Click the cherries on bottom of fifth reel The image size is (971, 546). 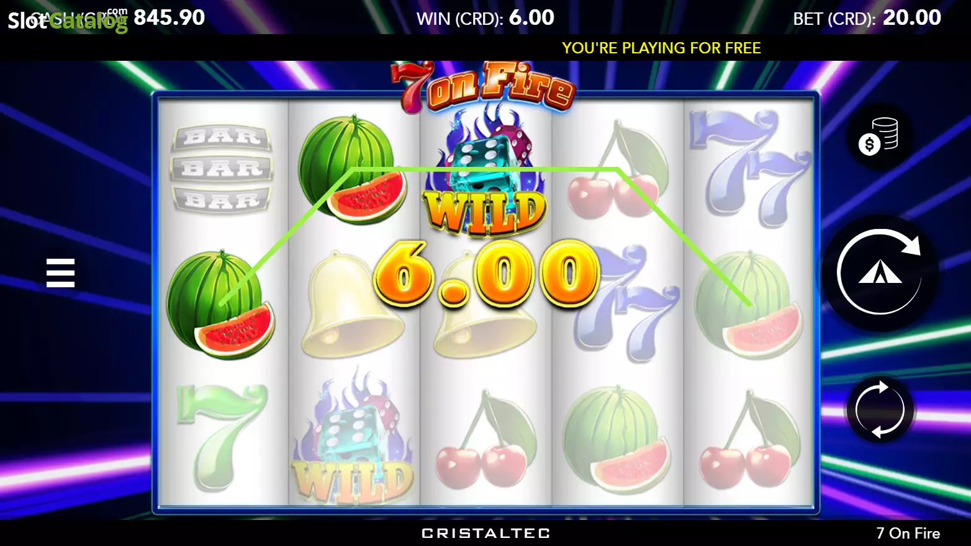click(x=750, y=441)
